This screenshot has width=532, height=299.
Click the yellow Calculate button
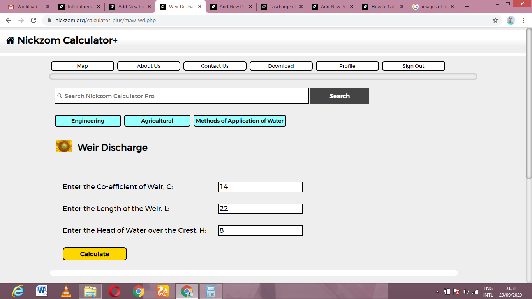(x=95, y=254)
